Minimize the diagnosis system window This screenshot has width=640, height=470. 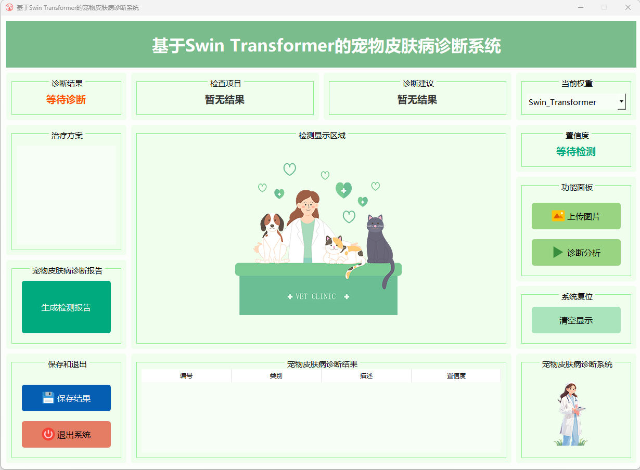(x=580, y=8)
